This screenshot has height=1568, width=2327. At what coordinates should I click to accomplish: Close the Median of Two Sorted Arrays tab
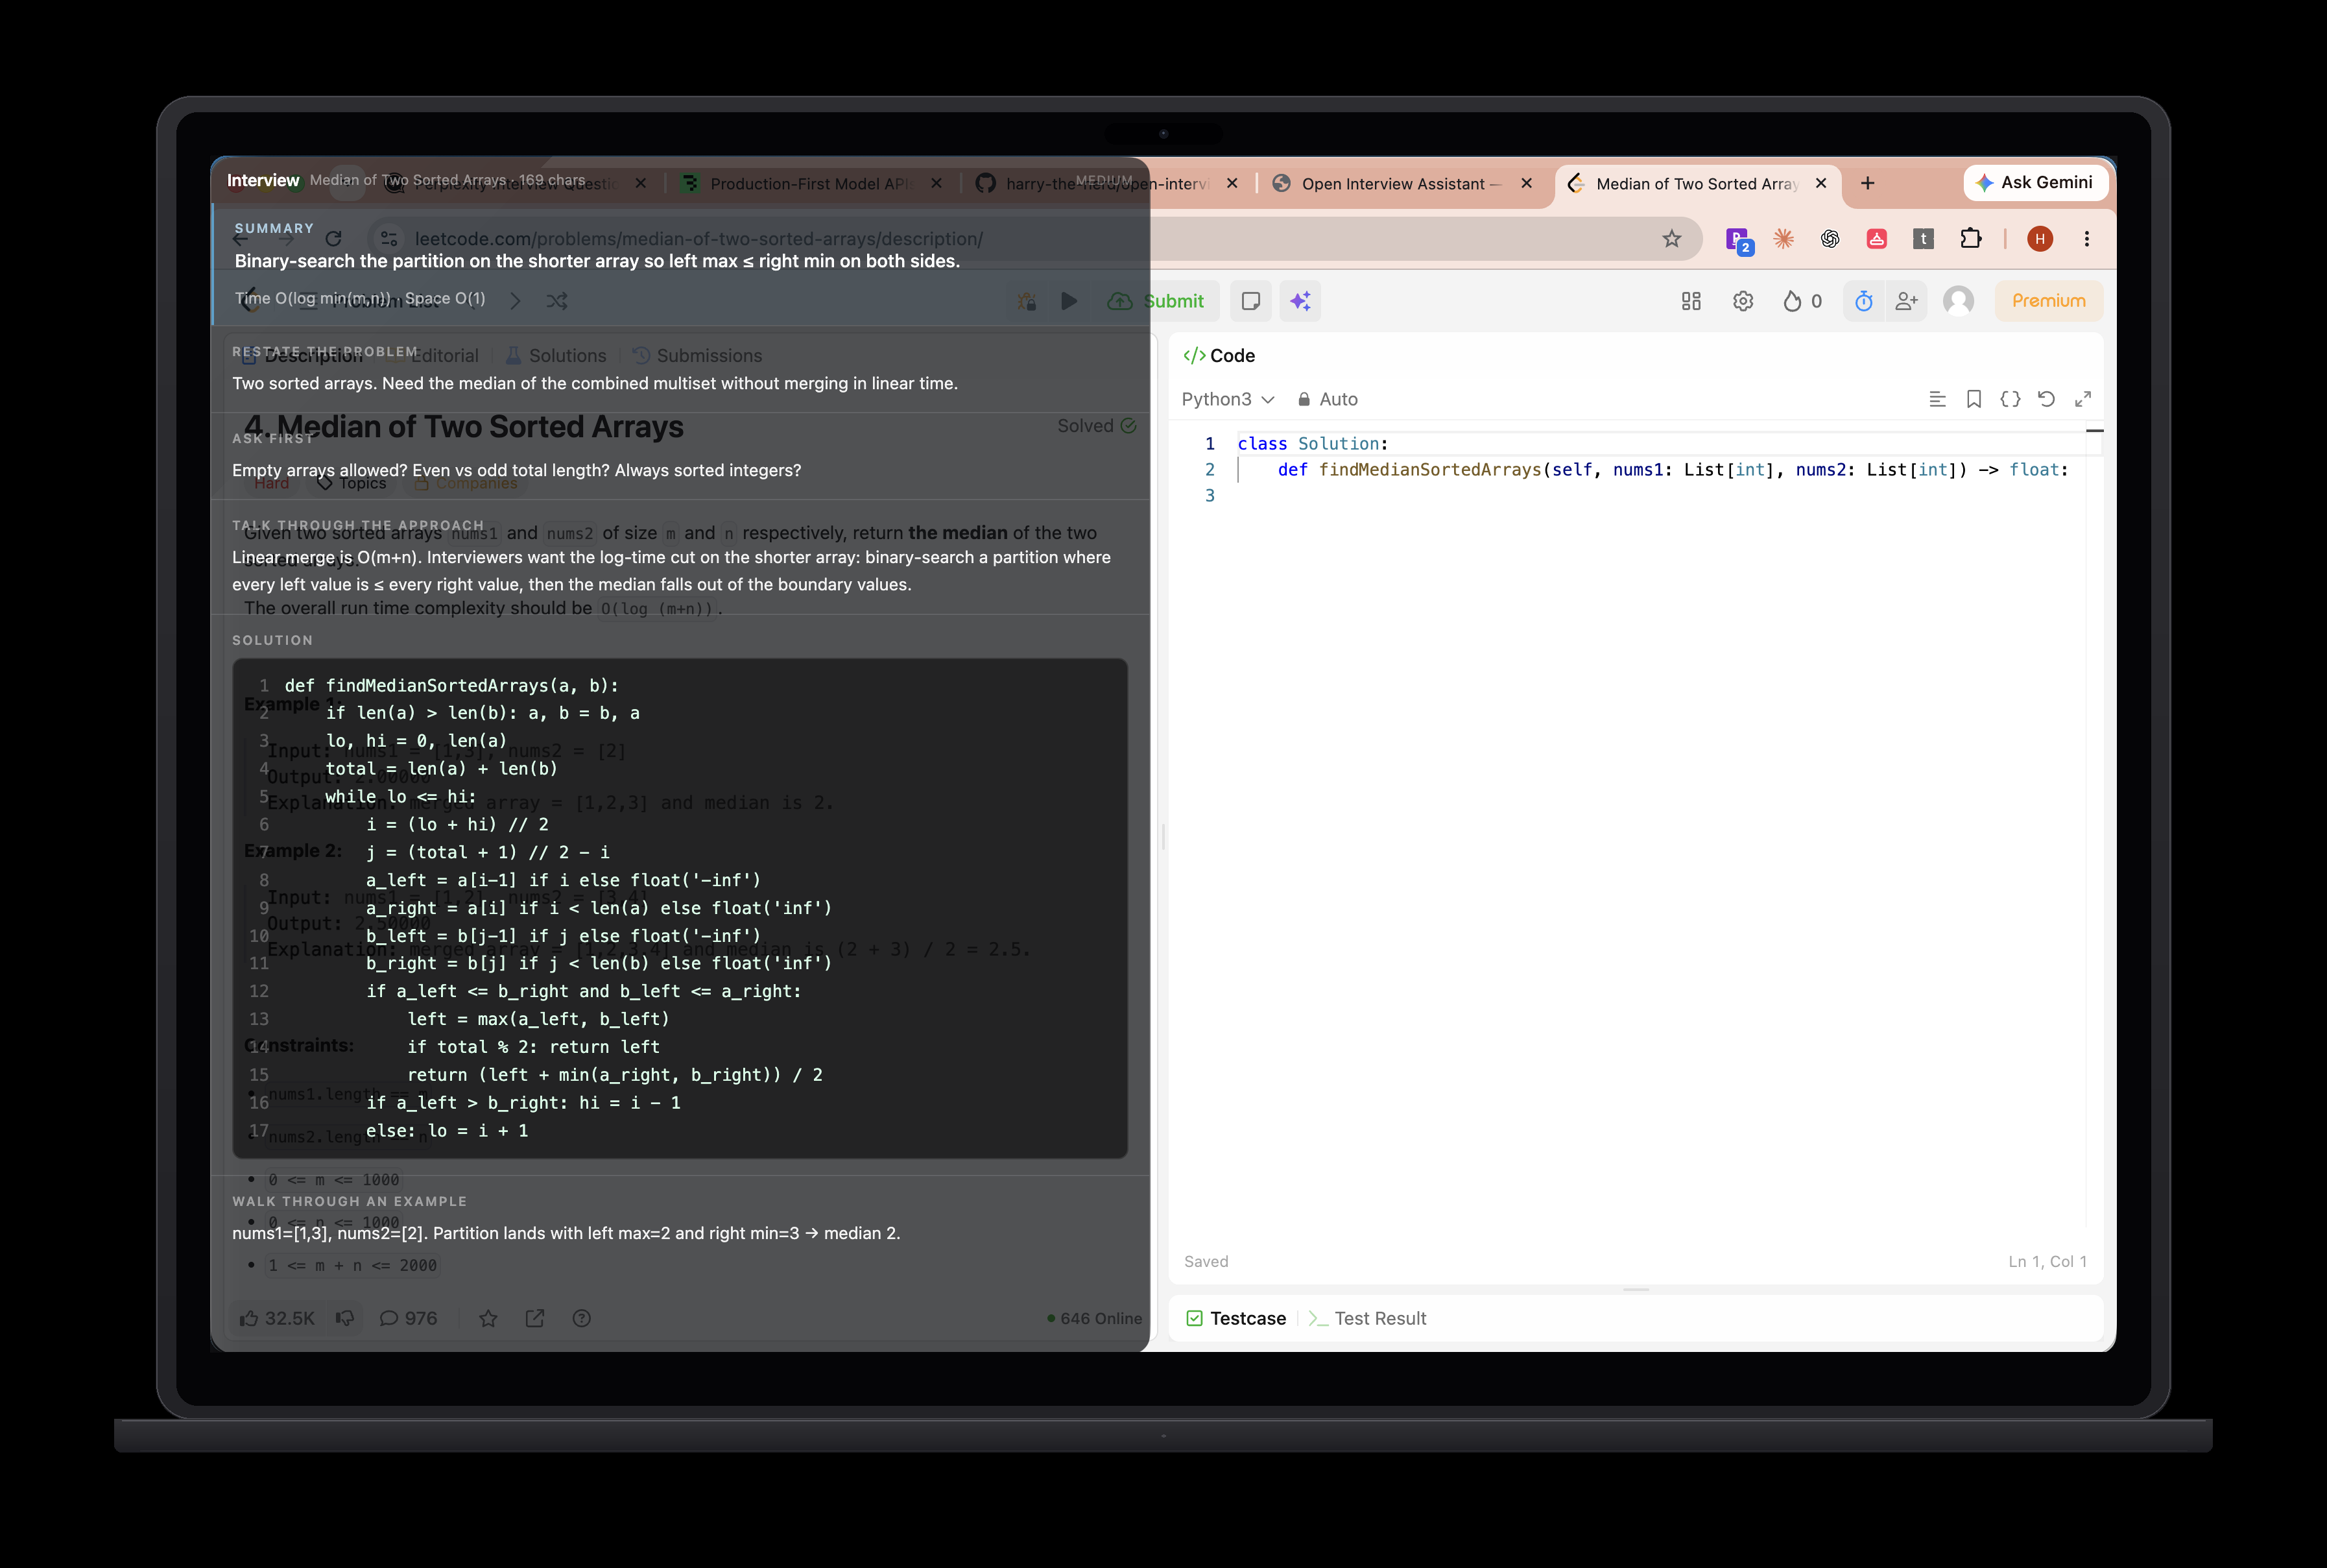(x=1820, y=184)
